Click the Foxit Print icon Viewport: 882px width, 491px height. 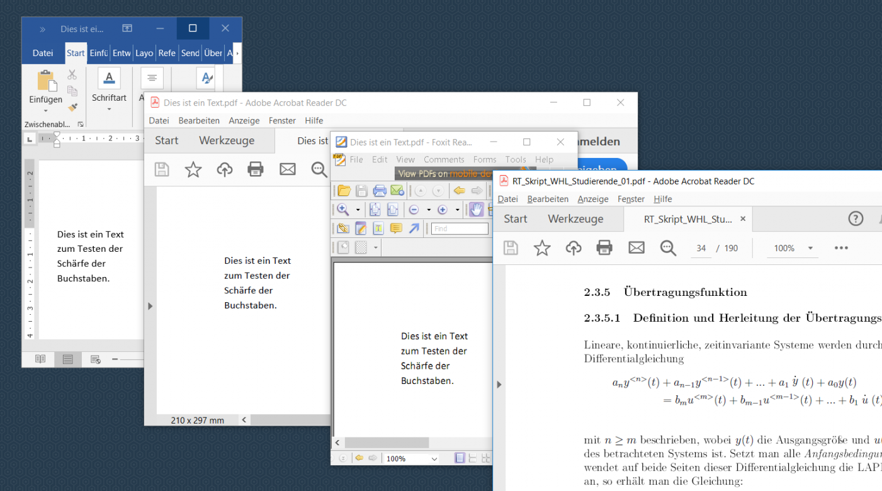(x=380, y=191)
